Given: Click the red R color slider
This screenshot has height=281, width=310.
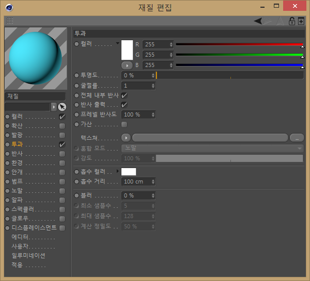Looking at the screenshot, I should (239, 44).
